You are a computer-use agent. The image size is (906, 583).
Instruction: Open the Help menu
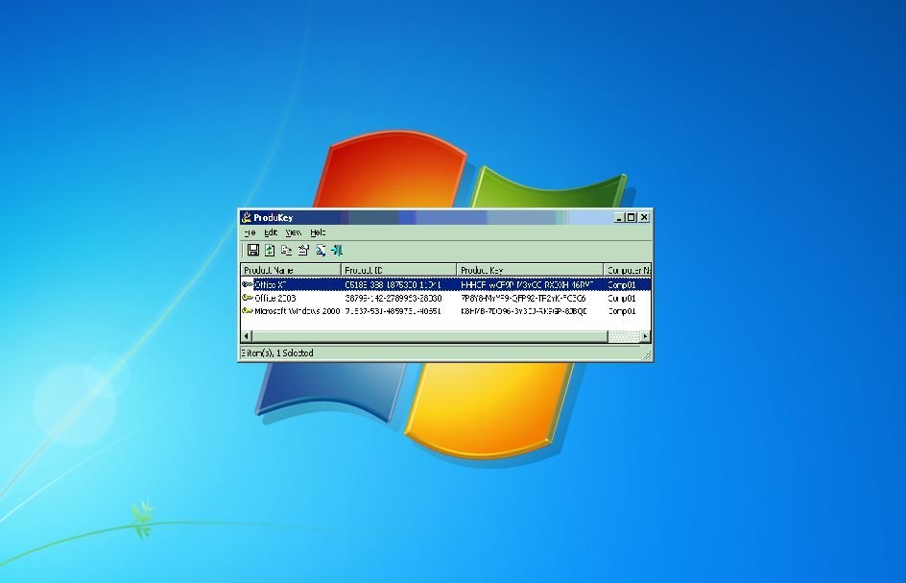click(x=318, y=232)
